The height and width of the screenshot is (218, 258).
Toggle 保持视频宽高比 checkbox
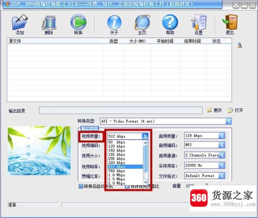(x=127, y=186)
